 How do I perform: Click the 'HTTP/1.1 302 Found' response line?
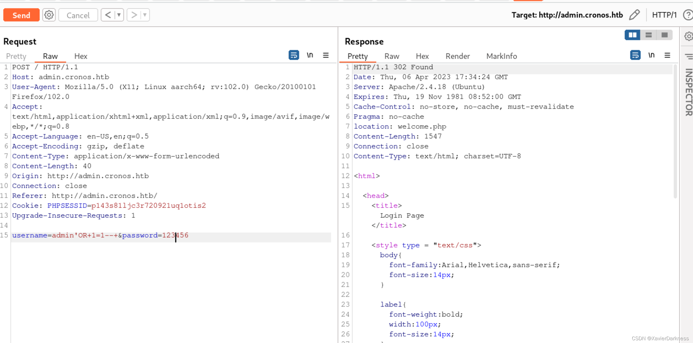[x=393, y=67]
